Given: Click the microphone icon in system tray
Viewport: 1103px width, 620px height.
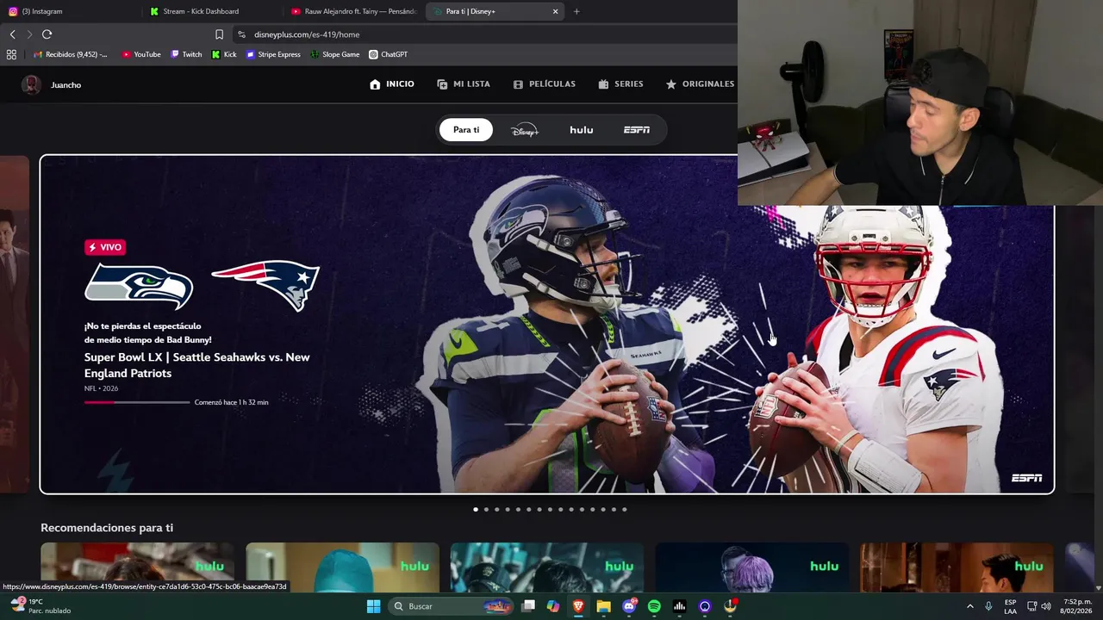Looking at the screenshot, I should 988,606.
